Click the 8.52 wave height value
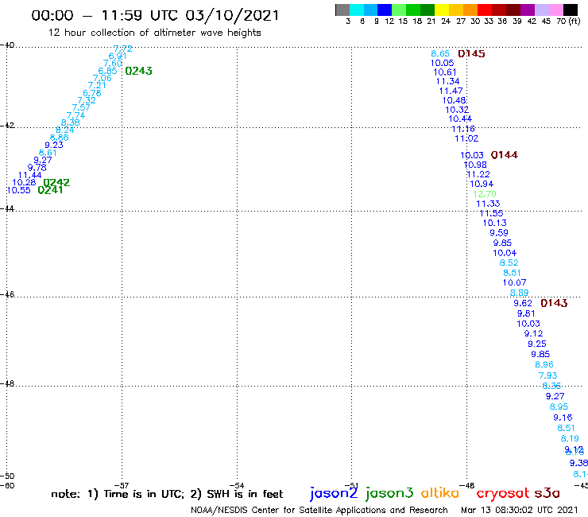 [x=509, y=262]
